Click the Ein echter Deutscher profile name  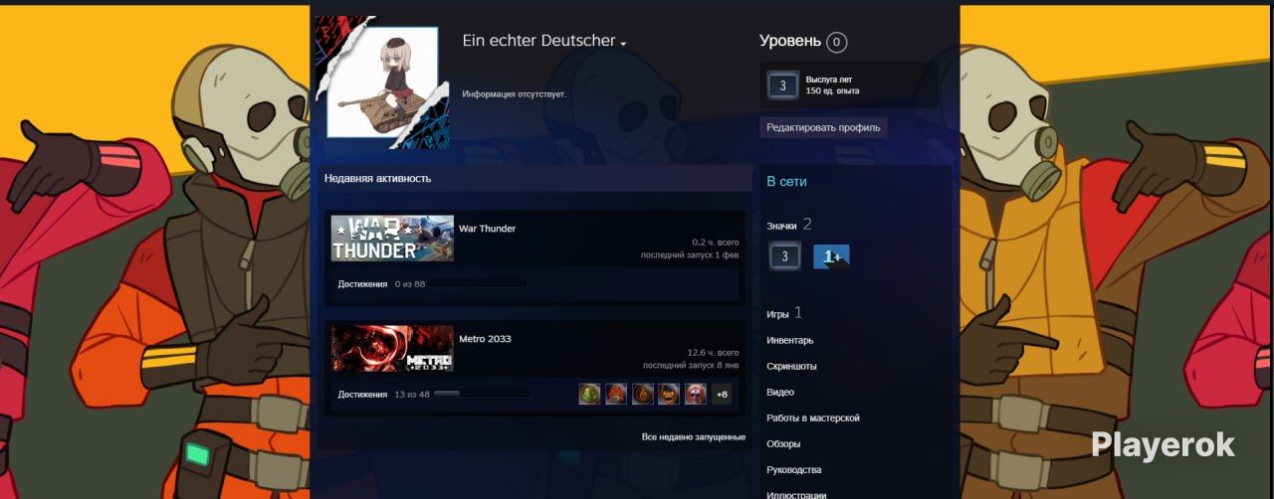point(538,41)
